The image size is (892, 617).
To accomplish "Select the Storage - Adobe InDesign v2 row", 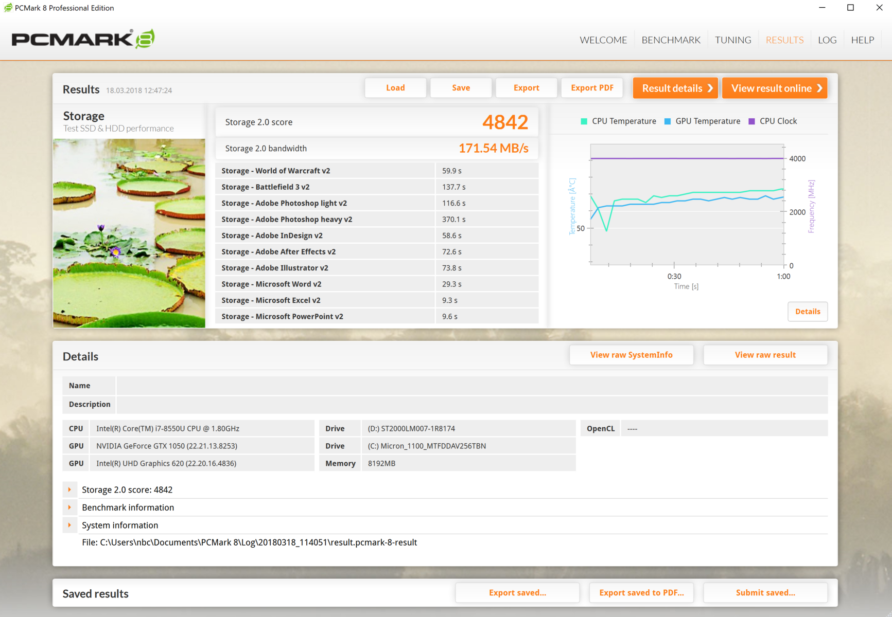I will 377,235.
